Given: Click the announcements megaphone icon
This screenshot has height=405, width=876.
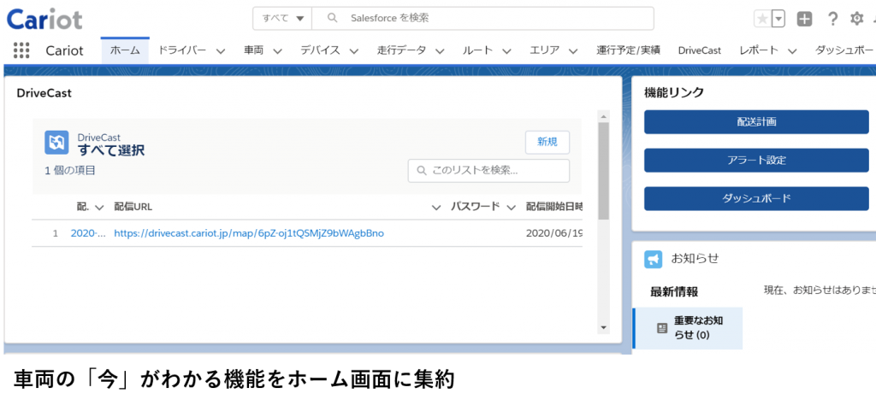Looking at the screenshot, I should point(654,259).
